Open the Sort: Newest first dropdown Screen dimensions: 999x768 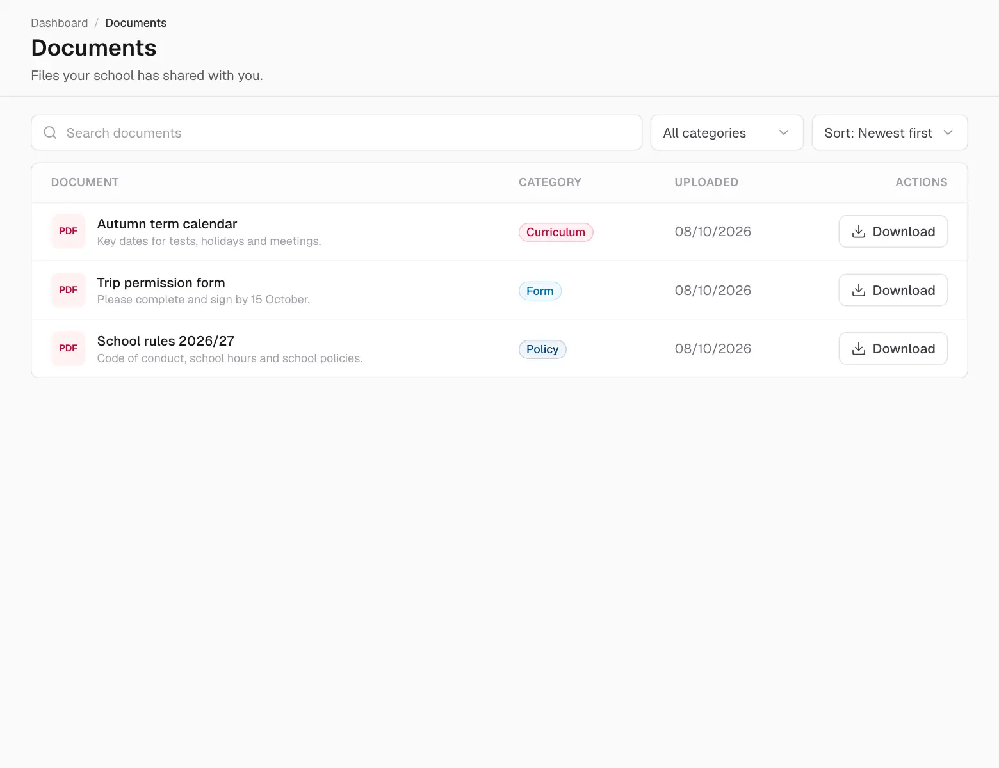[x=889, y=132]
